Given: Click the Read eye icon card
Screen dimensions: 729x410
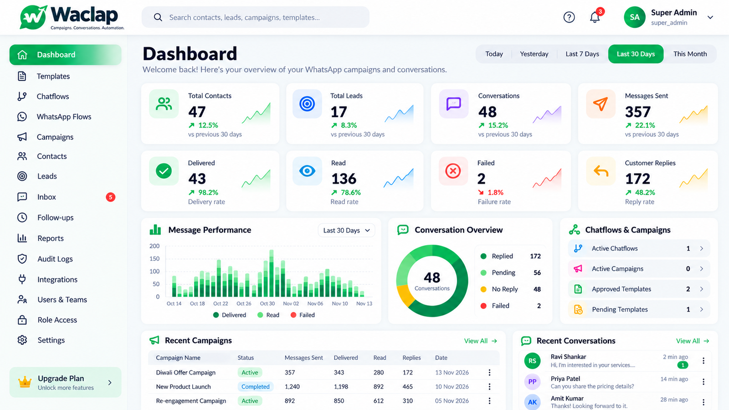Looking at the screenshot, I should (307, 171).
